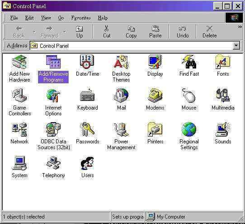Viewport: 245px width, 224px height.
Task: Open the Favorites menu
Action: [x=81, y=18]
